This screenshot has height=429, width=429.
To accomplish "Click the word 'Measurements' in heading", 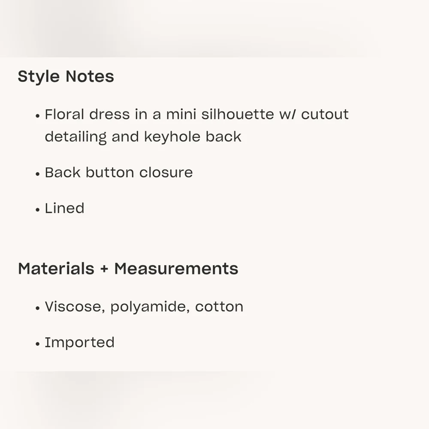I will click(x=176, y=269).
